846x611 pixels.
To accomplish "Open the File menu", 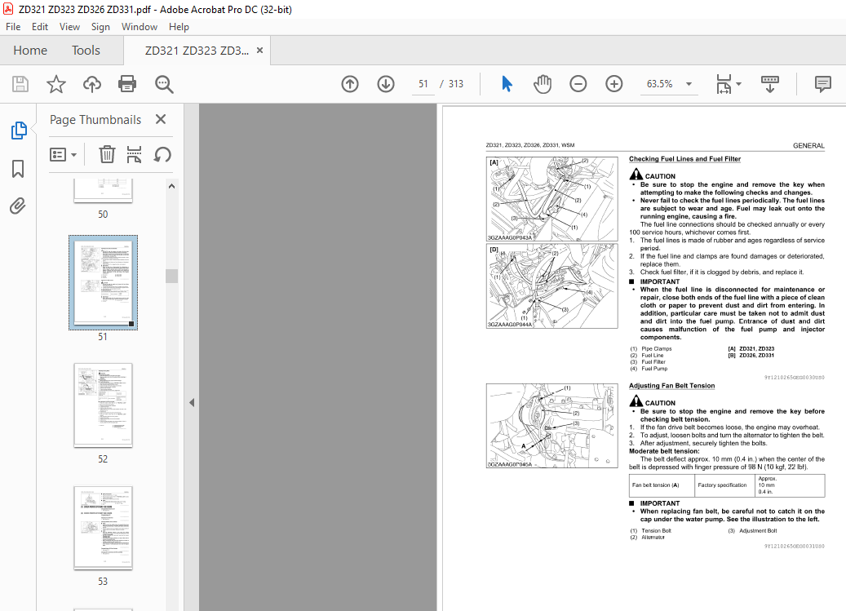I will click(13, 27).
